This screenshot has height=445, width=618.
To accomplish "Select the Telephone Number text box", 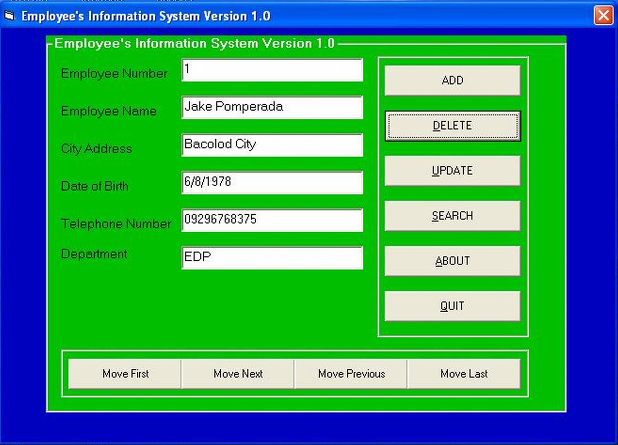I will click(272, 221).
